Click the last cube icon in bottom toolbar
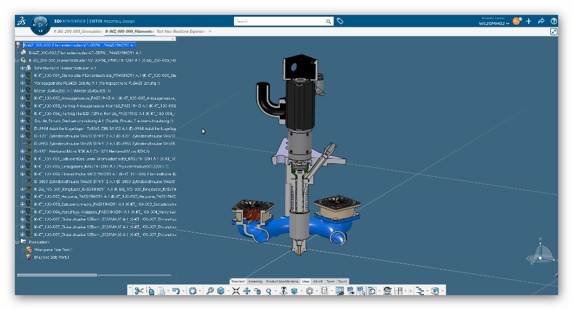Image resolution: width=573 pixels, height=310 pixels. pyautogui.click(x=435, y=291)
